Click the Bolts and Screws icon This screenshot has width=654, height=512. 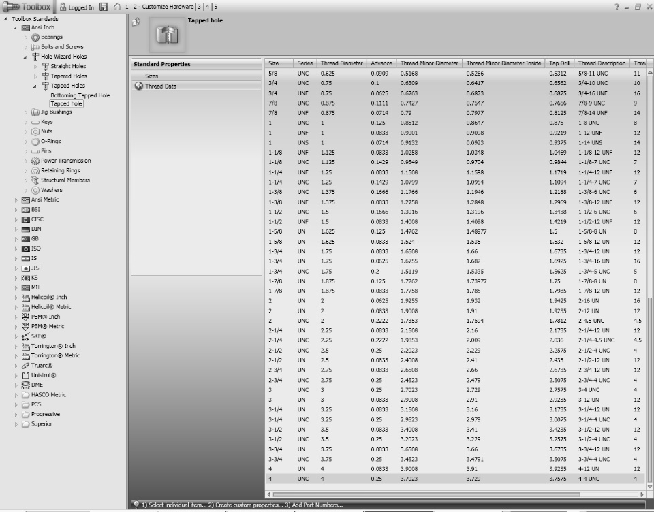point(35,47)
